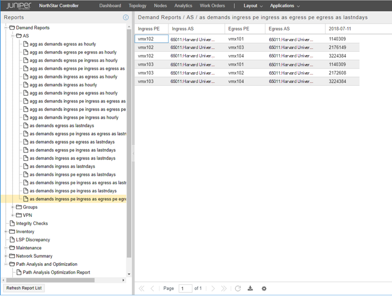Open the report settings gear icon
The image size is (392, 296).
click(264, 288)
